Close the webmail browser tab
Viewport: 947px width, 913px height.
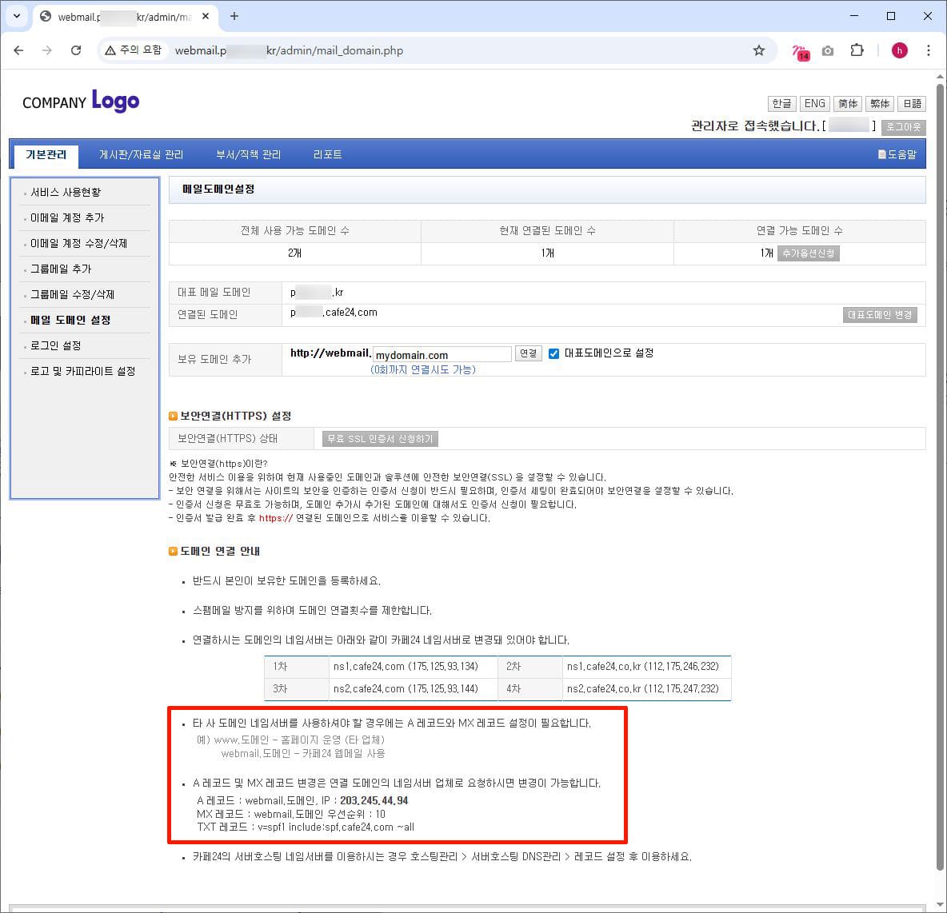(x=206, y=16)
